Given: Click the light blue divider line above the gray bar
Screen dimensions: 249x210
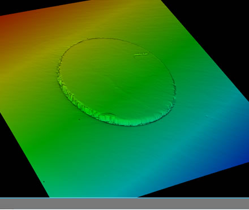Looking at the screenshot, I should [124, 198].
